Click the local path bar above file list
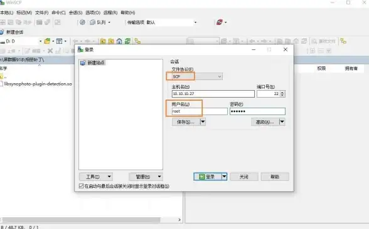This screenshot has height=229, width=369. (37, 60)
